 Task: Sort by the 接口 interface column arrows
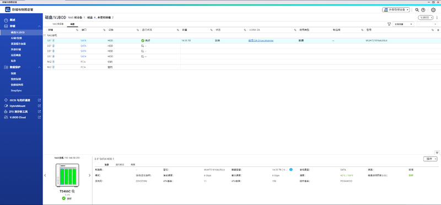104,30
